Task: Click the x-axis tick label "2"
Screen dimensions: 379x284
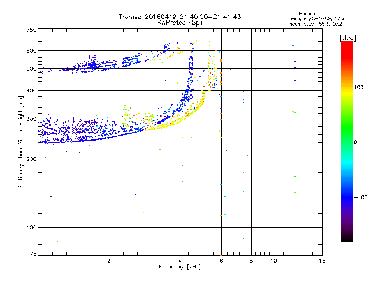Action: 109,261
